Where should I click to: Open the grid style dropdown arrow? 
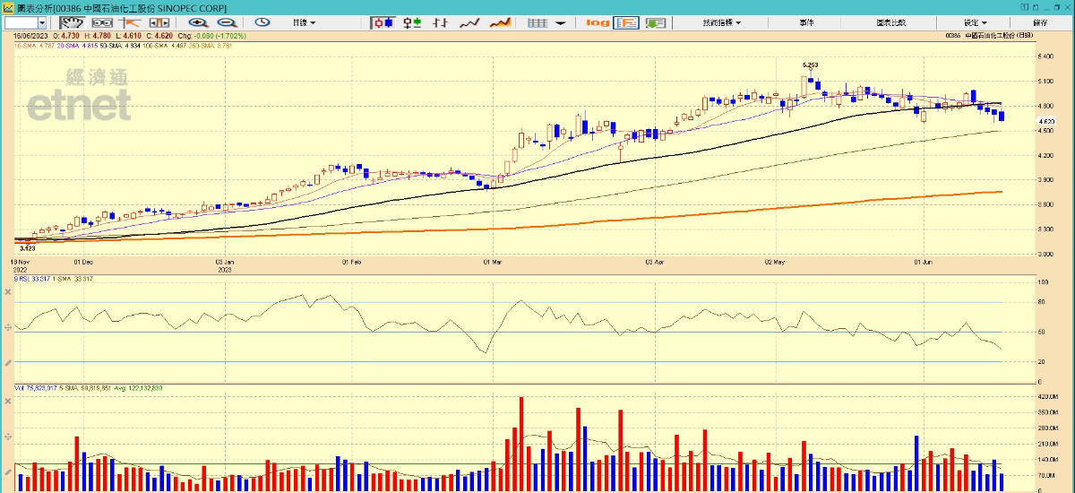point(560,22)
